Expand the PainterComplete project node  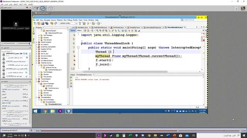tap(37, 42)
